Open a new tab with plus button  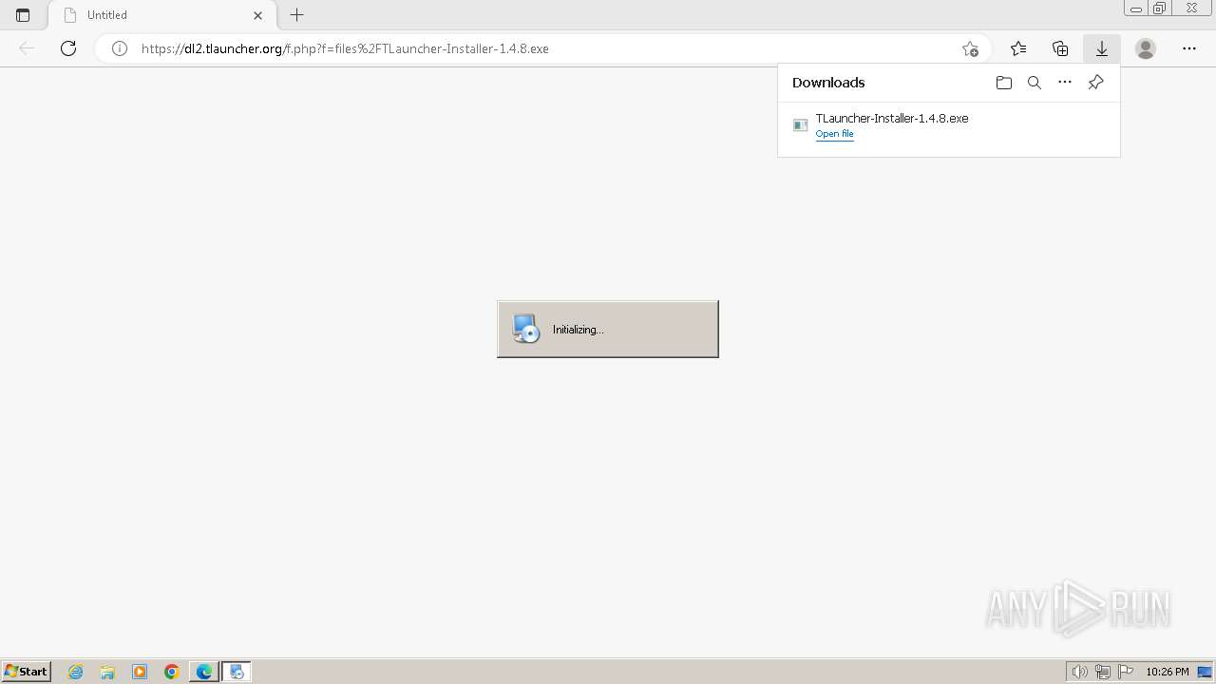(296, 15)
